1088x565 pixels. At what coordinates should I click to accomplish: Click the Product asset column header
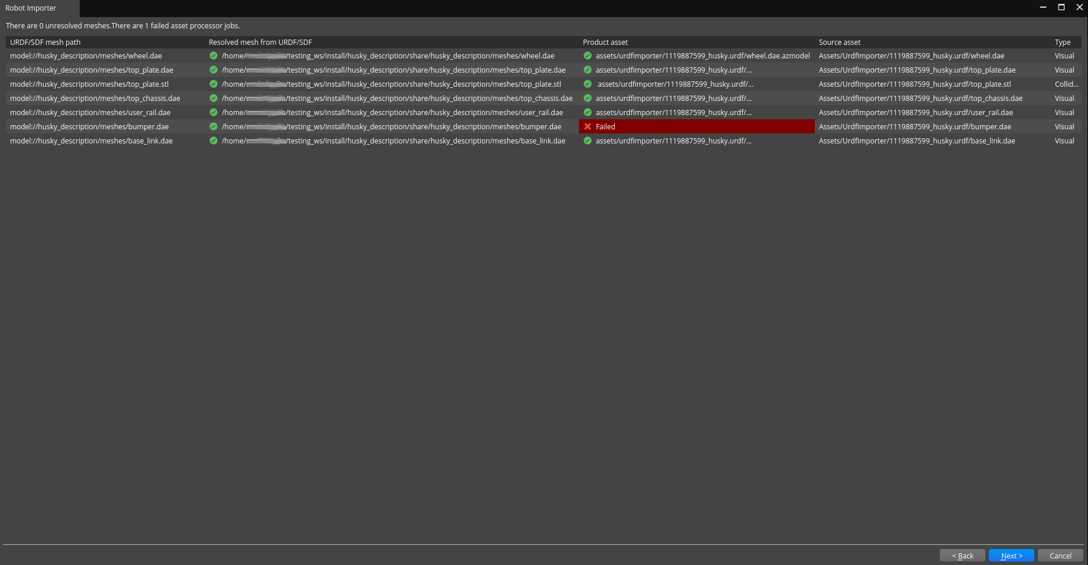tap(605, 42)
